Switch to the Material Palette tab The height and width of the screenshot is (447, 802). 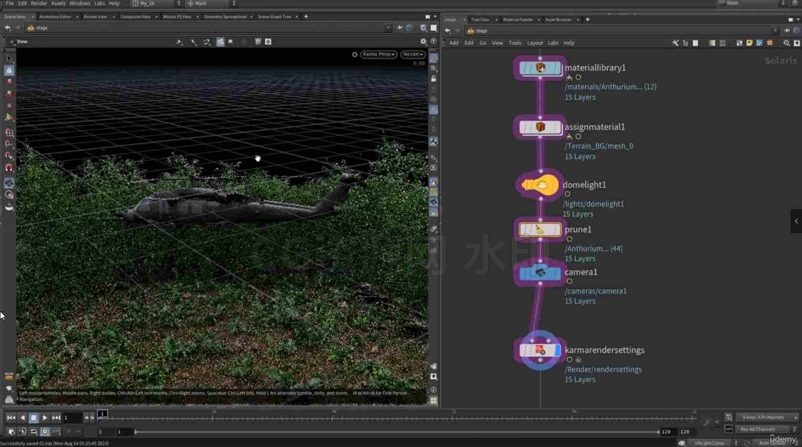tap(517, 20)
